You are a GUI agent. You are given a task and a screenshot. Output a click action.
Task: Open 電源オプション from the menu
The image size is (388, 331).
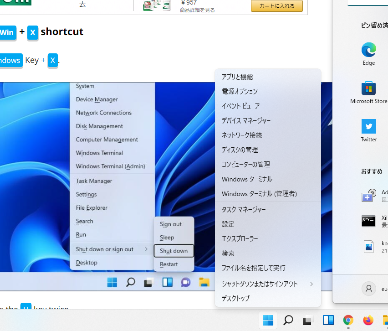point(240,91)
